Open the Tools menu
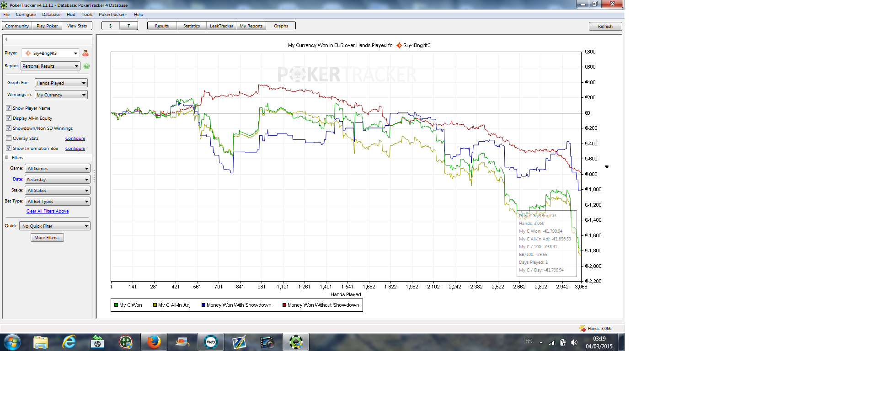 coord(87,15)
